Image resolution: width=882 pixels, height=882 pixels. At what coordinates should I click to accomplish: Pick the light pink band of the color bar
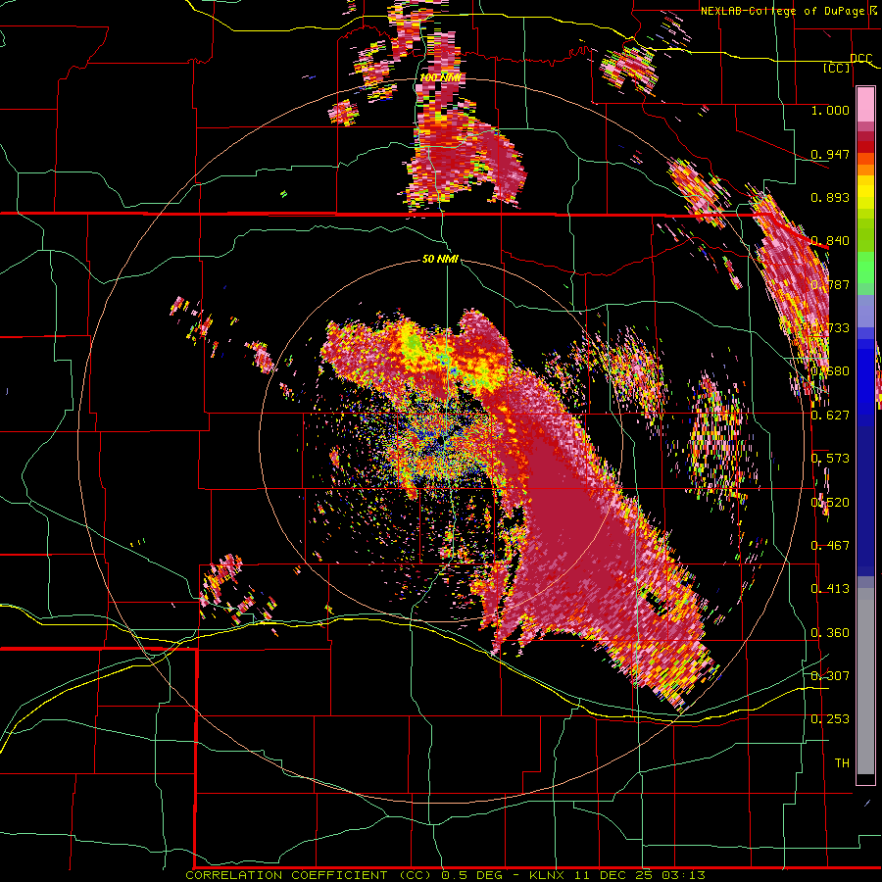(x=865, y=104)
